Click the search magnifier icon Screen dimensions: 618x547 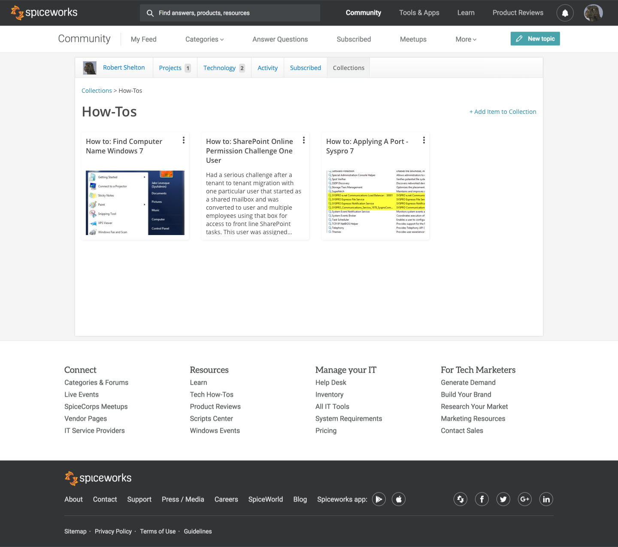click(150, 13)
